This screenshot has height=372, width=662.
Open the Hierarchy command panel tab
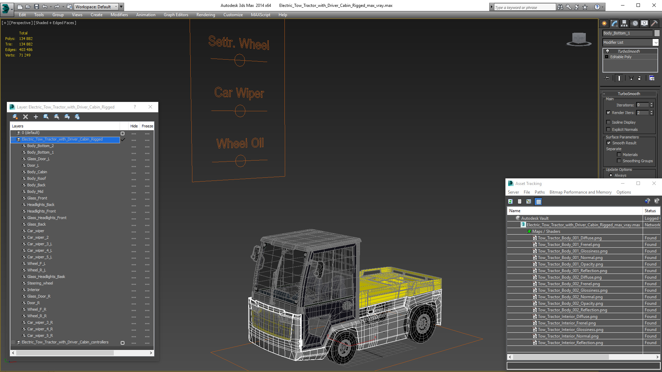(x=624, y=23)
